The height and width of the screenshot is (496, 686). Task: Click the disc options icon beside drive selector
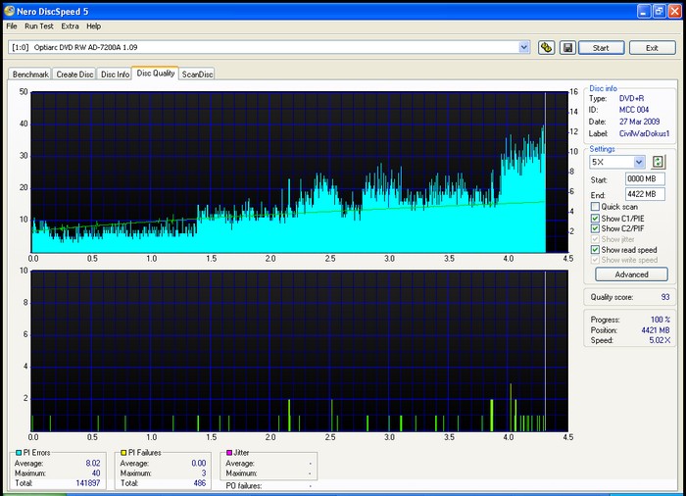pos(547,47)
